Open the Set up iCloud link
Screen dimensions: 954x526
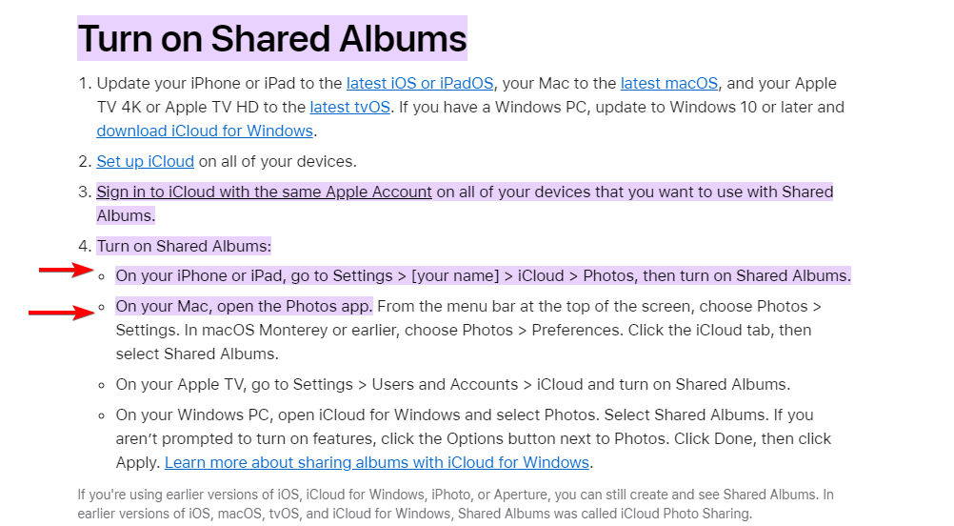point(145,161)
